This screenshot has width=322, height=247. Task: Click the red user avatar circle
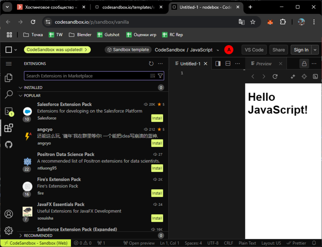coord(229,50)
